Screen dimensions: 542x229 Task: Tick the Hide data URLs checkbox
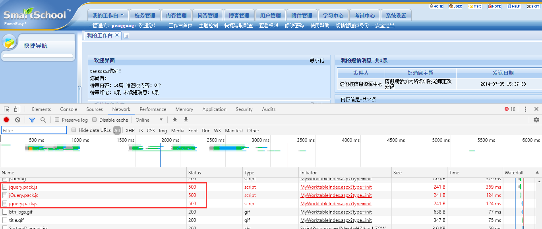[x=74, y=130]
